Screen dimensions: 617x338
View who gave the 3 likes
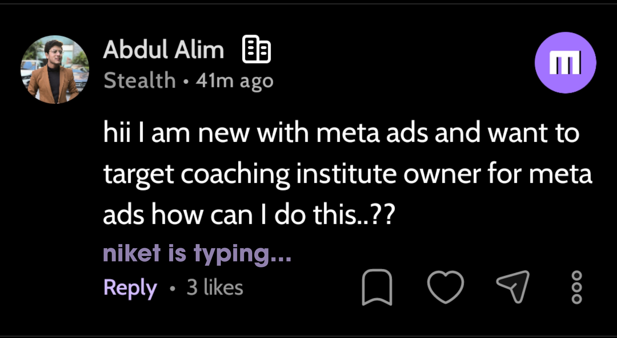[215, 287]
